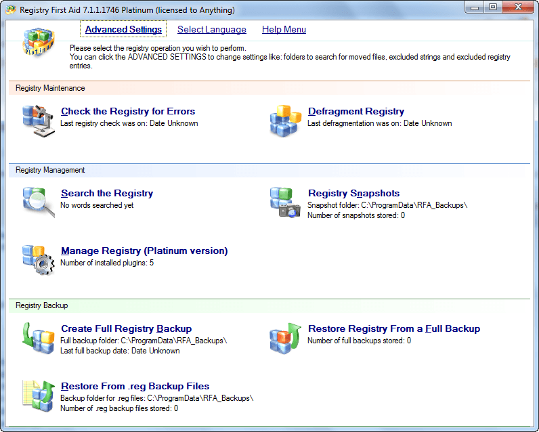Click the app icon in the title bar

click(11, 10)
